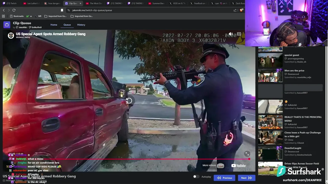Expand the first Imported from Go... folder
This screenshot has height=184, width=328.
55,16
